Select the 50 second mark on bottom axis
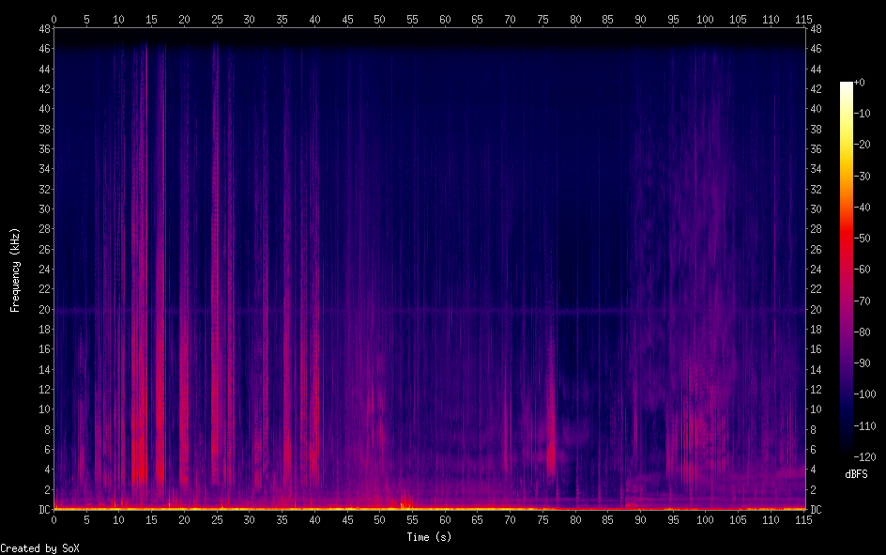The image size is (886, 555). click(379, 519)
